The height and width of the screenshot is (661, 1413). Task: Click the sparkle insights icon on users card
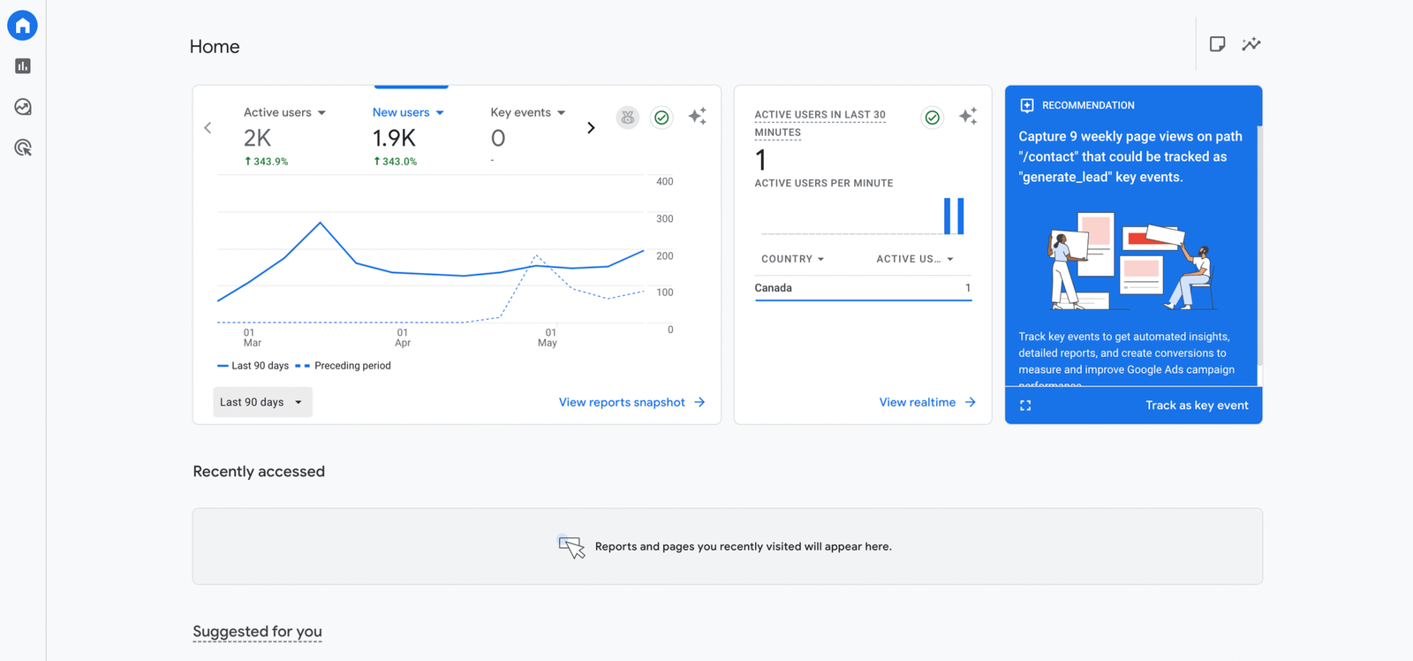(697, 117)
